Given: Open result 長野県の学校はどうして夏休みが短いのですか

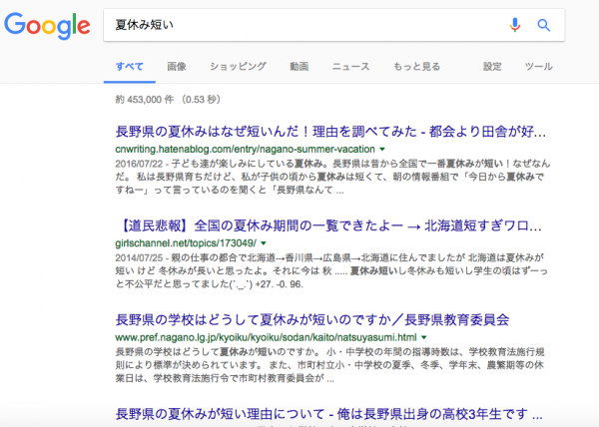Looking at the screenshot, I should tap(312, 320).
